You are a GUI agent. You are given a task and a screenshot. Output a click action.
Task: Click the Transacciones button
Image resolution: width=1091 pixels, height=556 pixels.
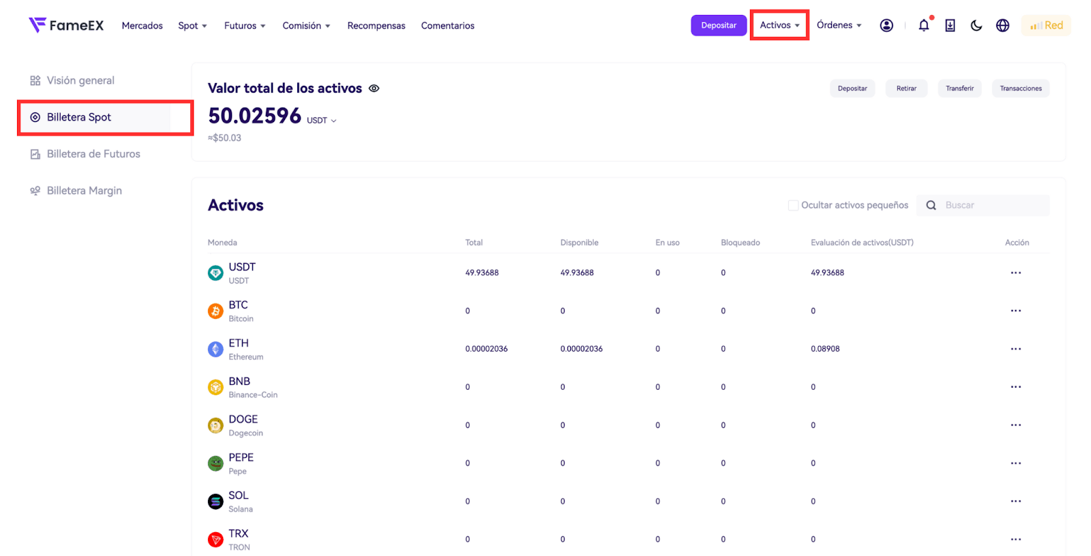click(1021, 89)
